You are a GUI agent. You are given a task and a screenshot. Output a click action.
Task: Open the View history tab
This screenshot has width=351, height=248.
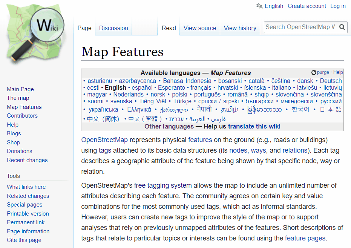(240, 28)
